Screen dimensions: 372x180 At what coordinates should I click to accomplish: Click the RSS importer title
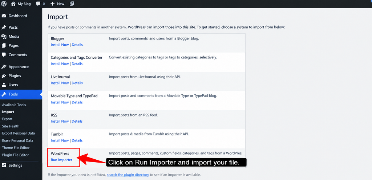[x=54, y=115]
